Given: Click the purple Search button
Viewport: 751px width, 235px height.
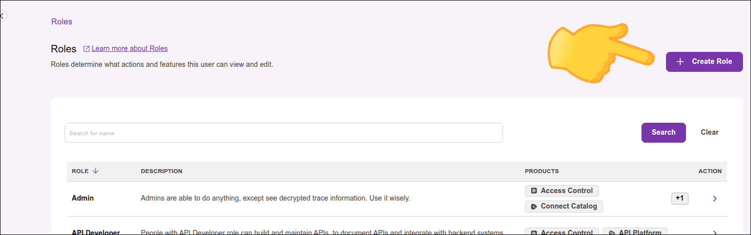Looking at the screenshot, I should pyautogui.click(x=663, y=132).
